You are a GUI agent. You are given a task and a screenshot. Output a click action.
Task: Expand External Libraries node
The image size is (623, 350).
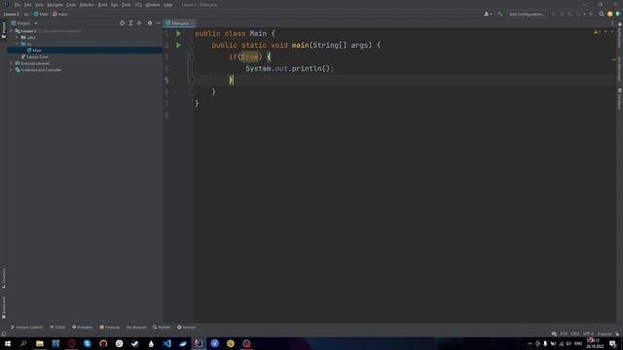[11, 63]
